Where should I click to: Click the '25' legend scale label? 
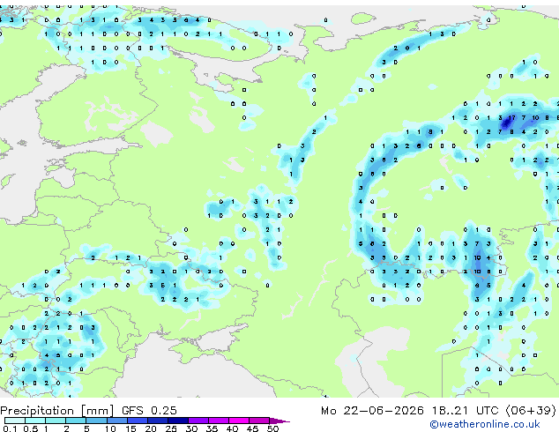(171, 428)
